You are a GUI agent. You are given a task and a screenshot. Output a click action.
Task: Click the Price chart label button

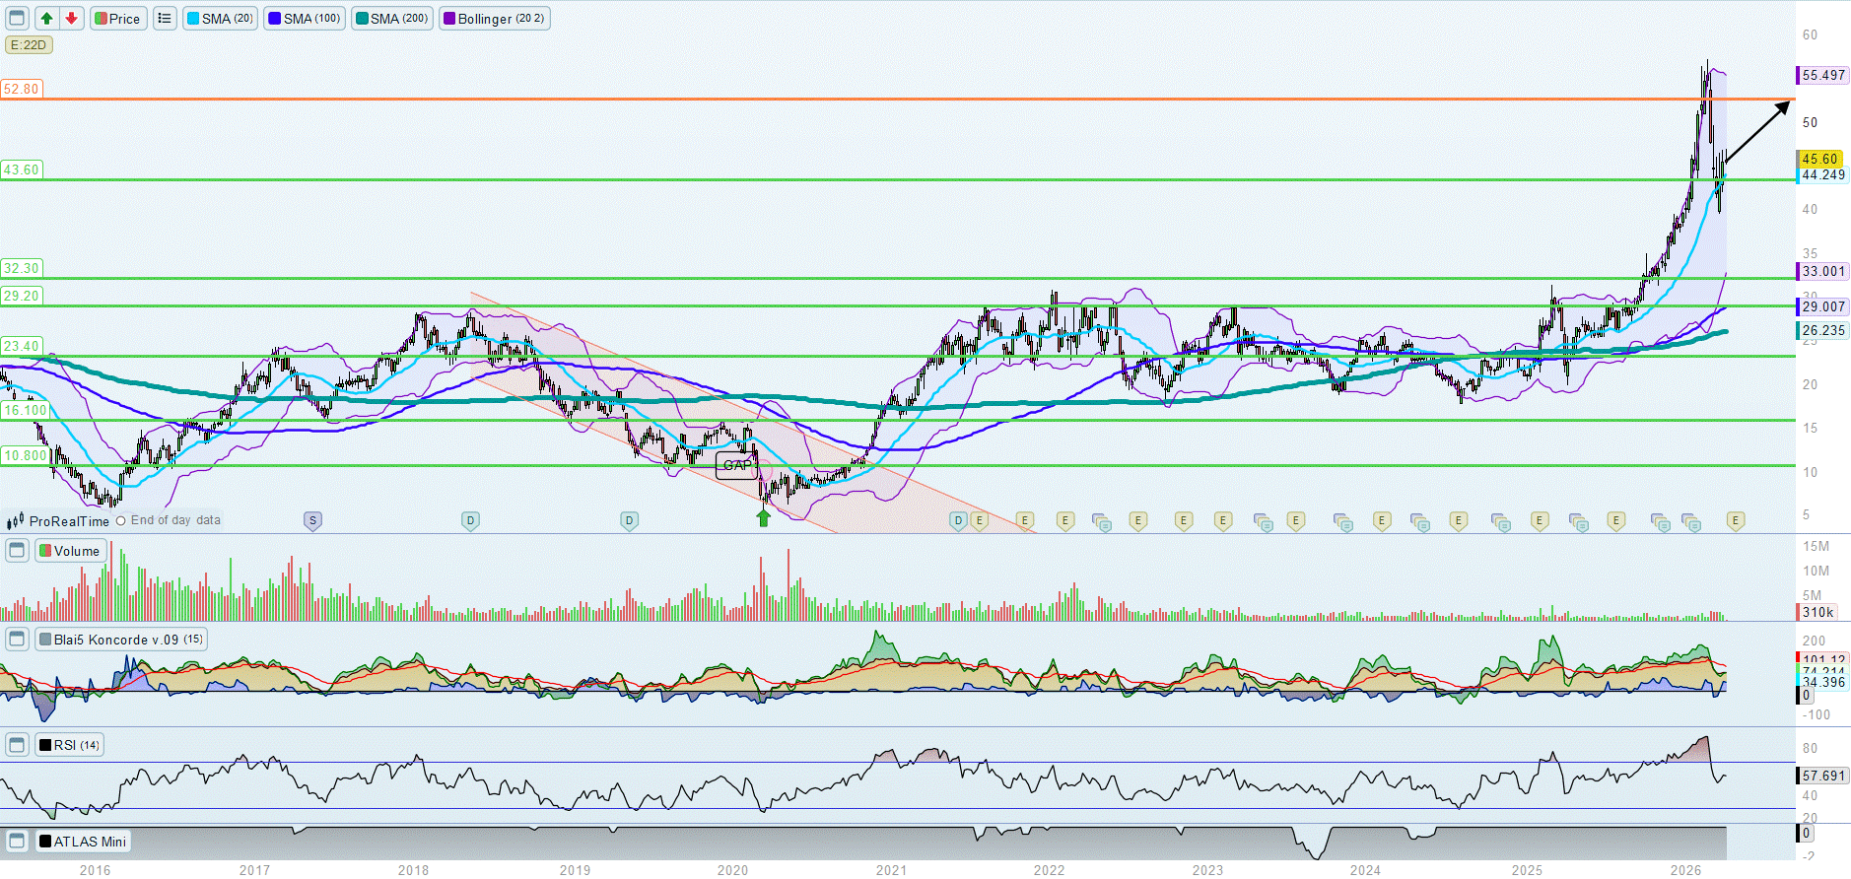pos(118,18)
